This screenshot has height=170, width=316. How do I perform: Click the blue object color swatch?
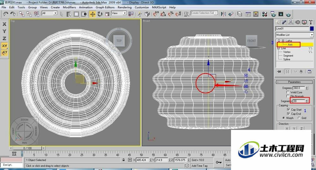pos(312,29)
